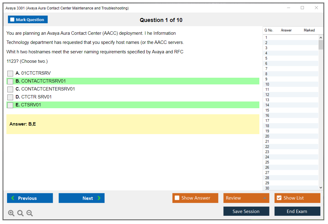
Task: Enable the Show Answer checkbox
Action: coord(177,198)
